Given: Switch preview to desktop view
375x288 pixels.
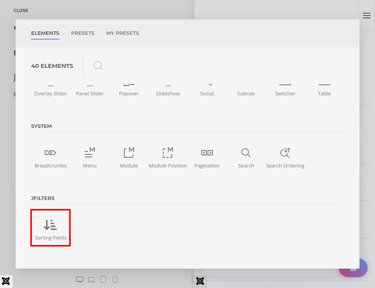Looking at the screenshot, I should pos(80,279).
